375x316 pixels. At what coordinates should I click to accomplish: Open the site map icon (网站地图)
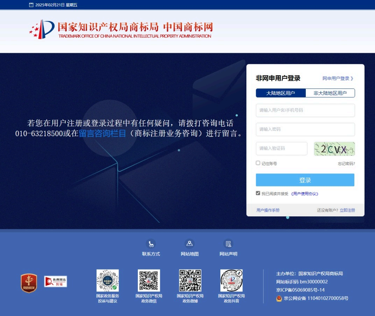[x=190, y=244]
